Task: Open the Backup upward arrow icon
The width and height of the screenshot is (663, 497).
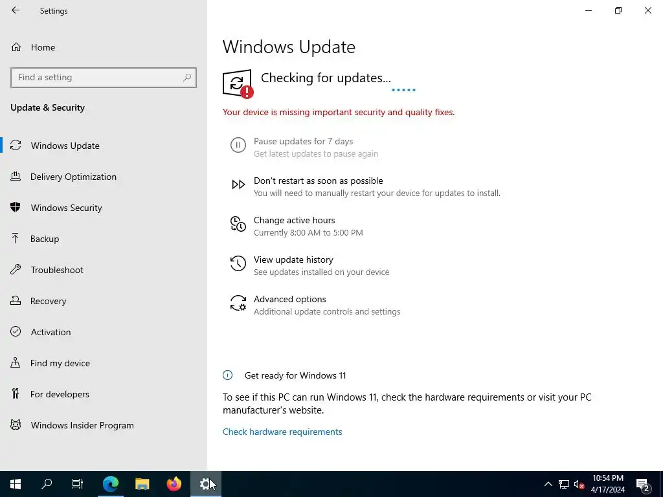Action: [16, 239]
